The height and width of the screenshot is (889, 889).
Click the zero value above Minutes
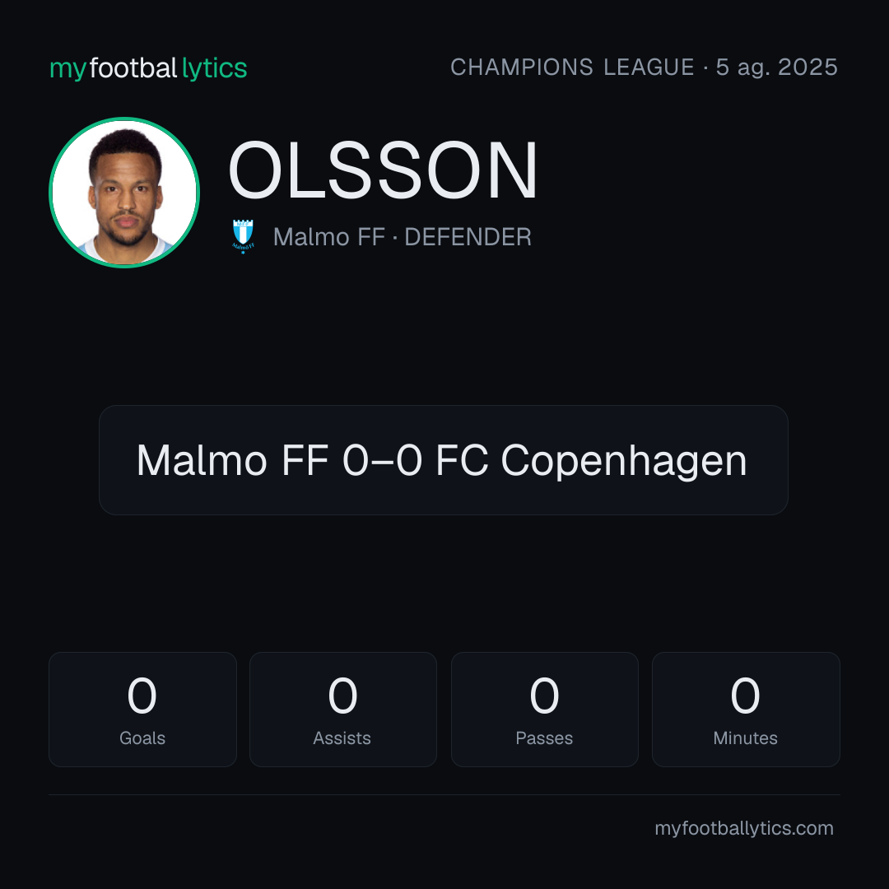tap(745, 696)
